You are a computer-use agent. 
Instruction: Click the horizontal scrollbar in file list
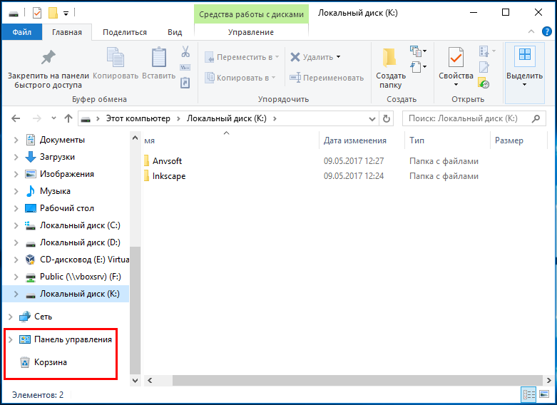(357, 381)
